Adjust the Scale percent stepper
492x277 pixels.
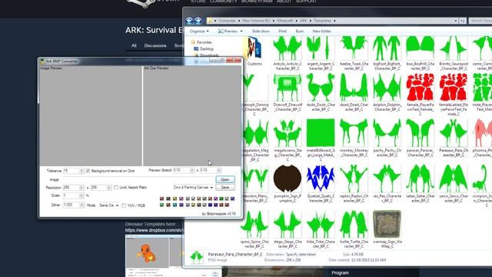pos(81,195)
